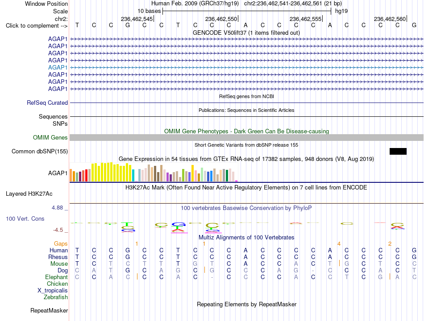
Task: Click the position marker 236,462,560
Action: (x=390, y=19)
